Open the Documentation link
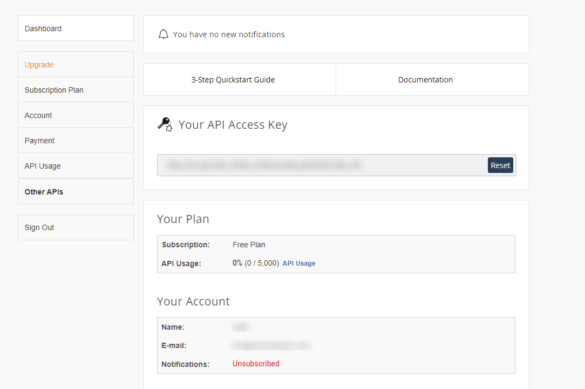585x389 pixels. pos(425,80)
